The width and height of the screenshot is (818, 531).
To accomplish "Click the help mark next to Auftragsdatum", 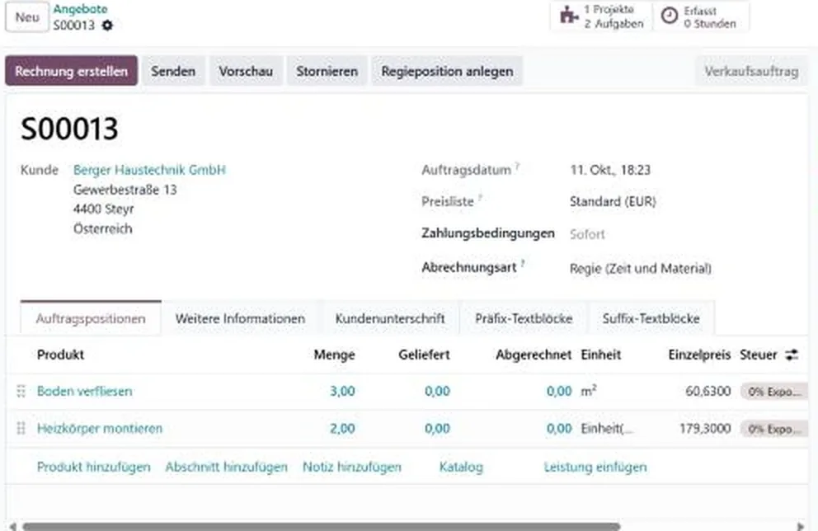I will point(518,166).
